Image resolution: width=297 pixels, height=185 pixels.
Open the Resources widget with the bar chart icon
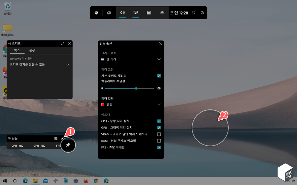click(149, 12)
